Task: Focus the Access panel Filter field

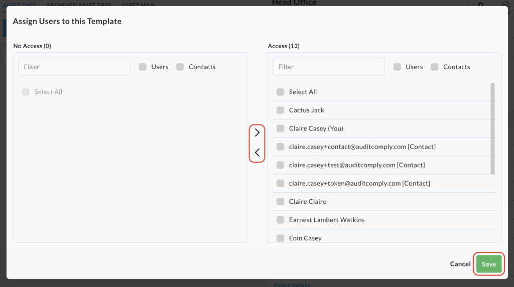Action: [328, 67]
